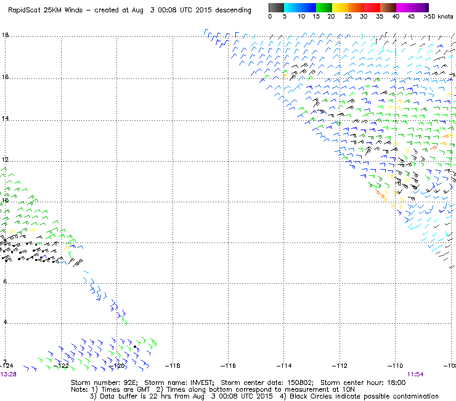This screenshot has width=456, height=401.
Task: Click the brown 35-40 knots legend swatch
Action: 388,7
